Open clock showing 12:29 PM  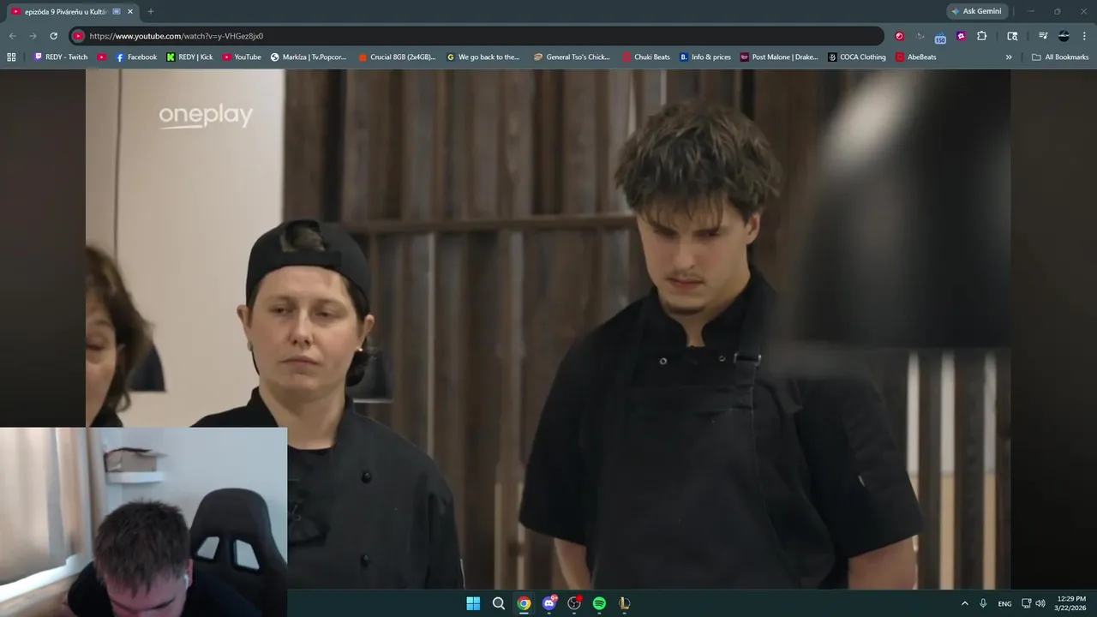pyautogui.click(x=1071, y=603)
